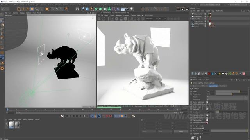Screen dimensions: 250x140
Task: Click the Live Viewer lock resolution icon
Action: pos(121,19)
